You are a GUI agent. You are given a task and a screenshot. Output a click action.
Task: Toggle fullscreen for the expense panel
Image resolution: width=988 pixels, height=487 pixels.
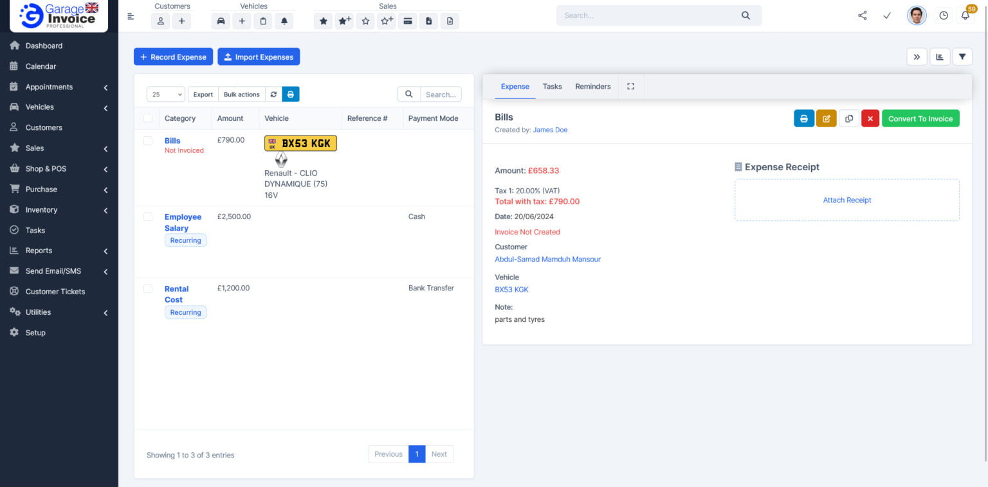(630, 87)
